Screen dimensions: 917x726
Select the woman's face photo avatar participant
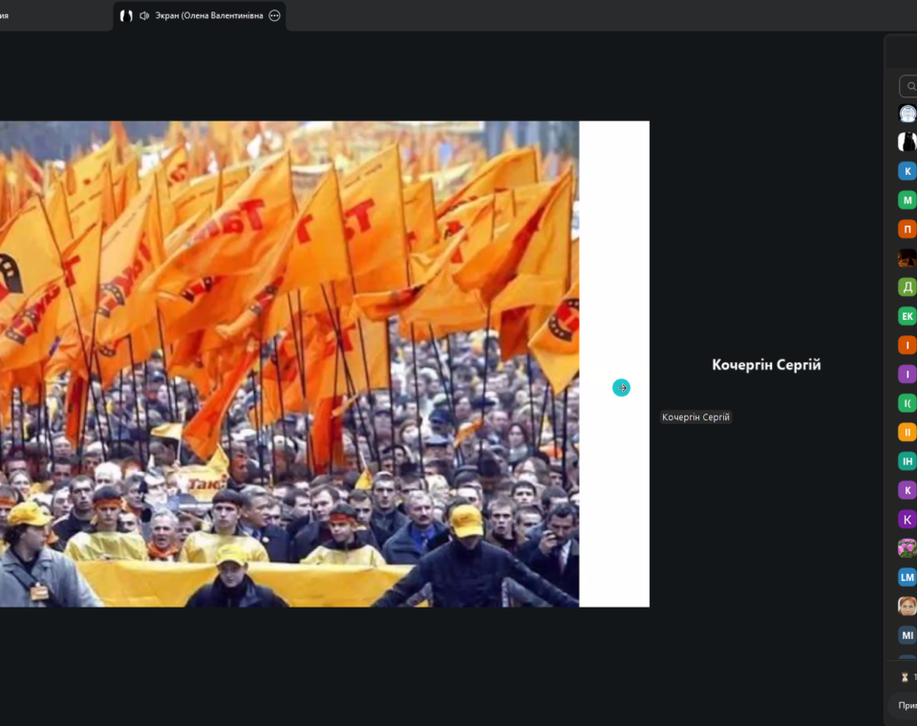coord(907,606)
